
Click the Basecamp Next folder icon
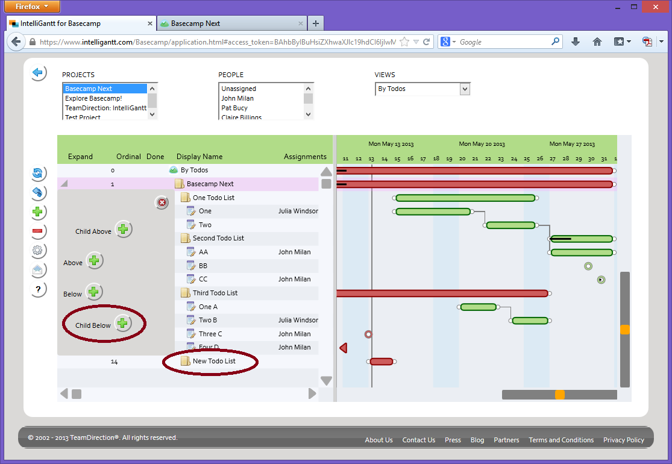coord(179,184)
